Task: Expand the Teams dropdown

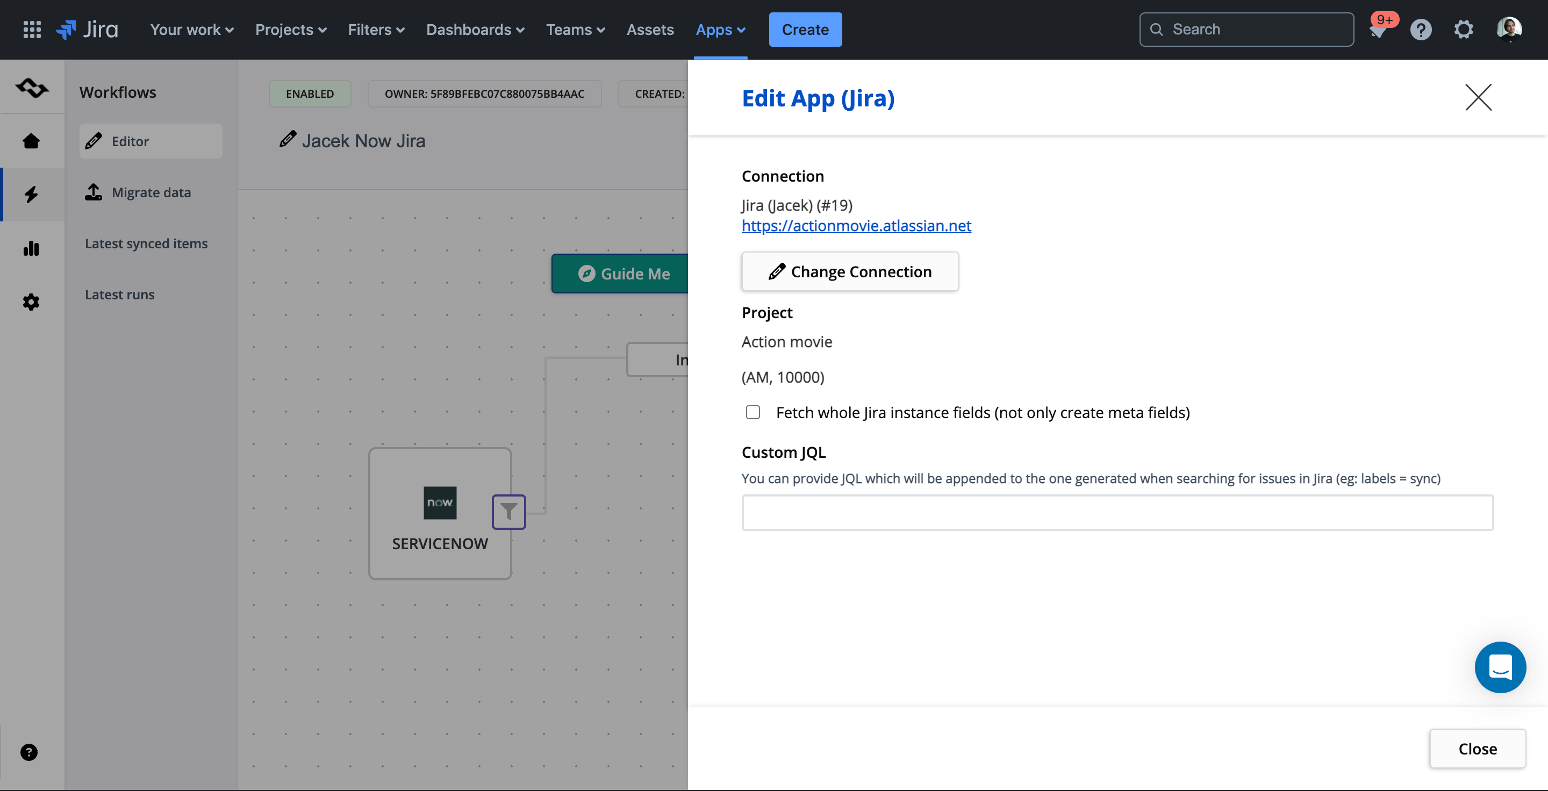Action: point(575,30)
